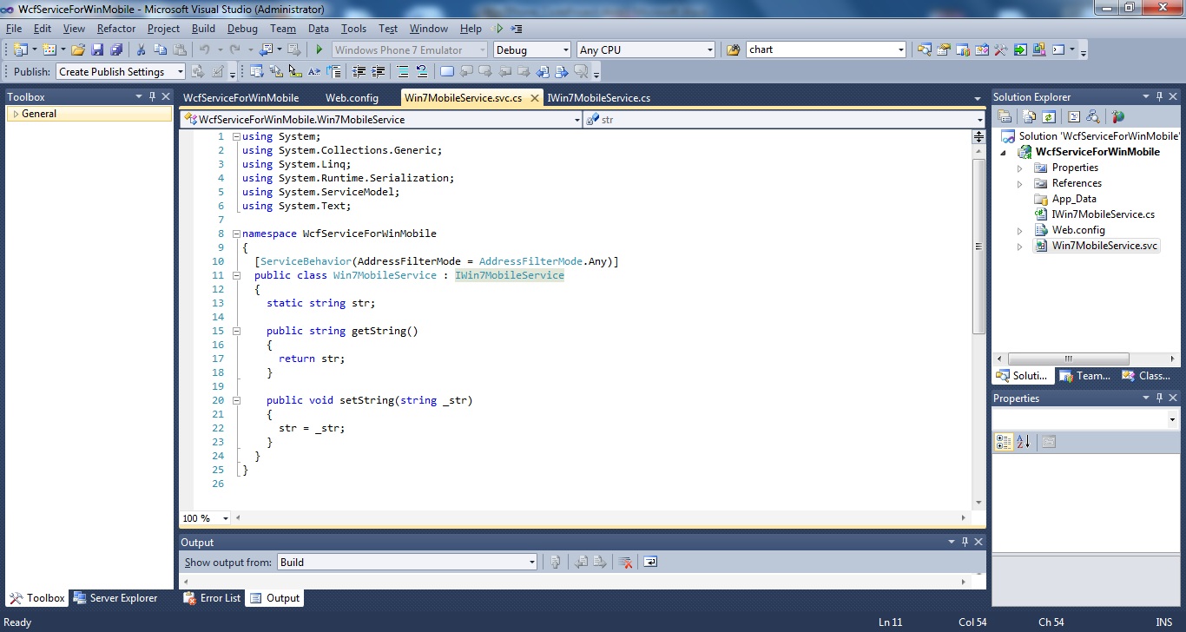Toggle a bookmark on the current line
Viewport: 1186px width, 632px height.
[x=447, y=71]
